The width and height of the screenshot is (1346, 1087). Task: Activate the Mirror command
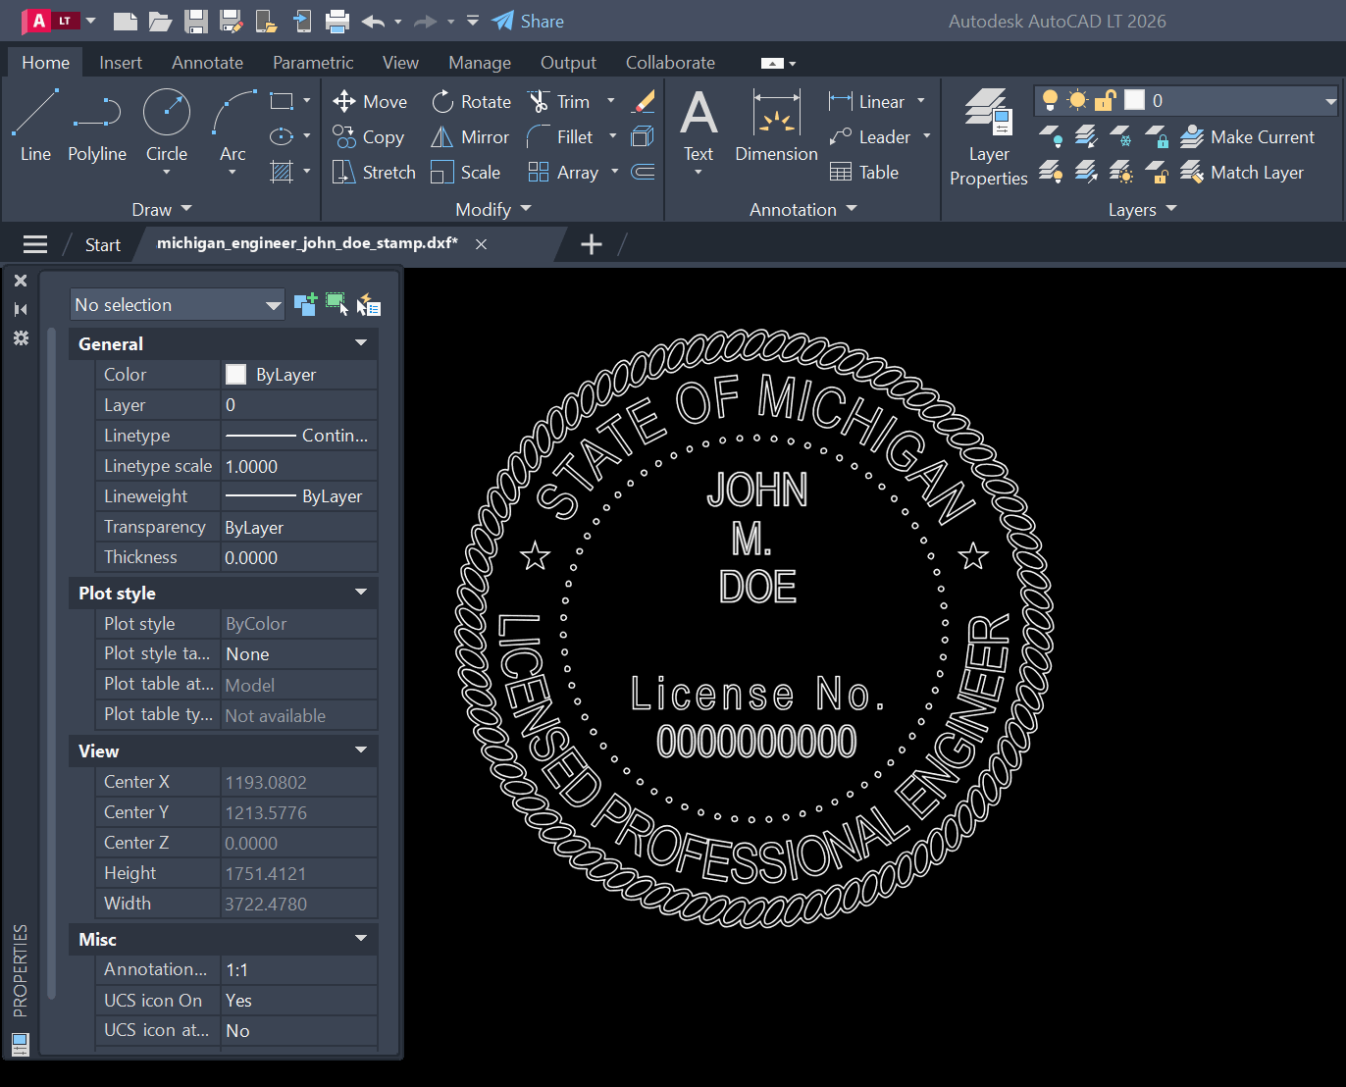470,136
